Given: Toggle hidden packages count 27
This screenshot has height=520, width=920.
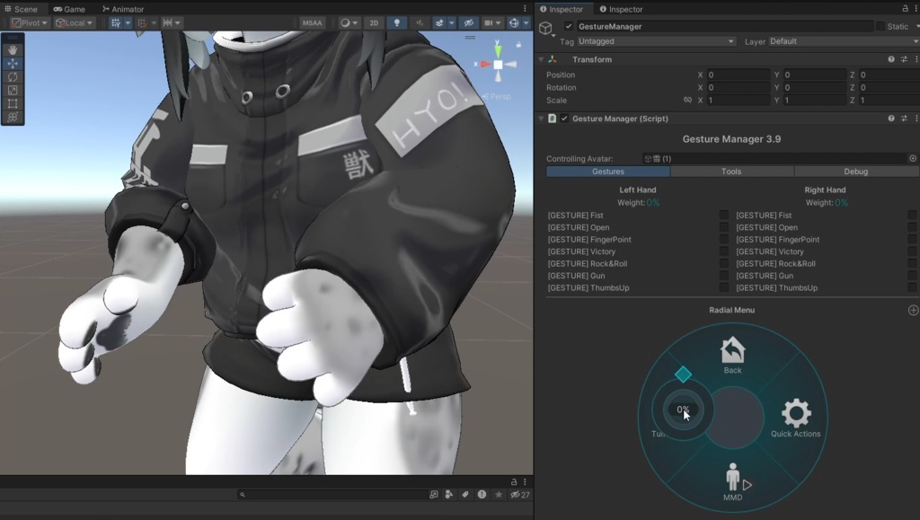Looking at the screenshot, I should pyautogui.click(x=520, y=495).
